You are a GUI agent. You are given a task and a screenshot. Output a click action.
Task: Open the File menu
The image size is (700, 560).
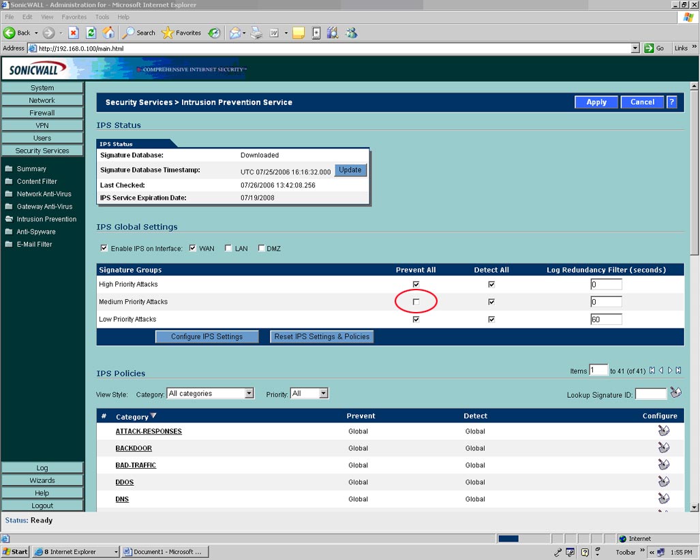[10, 17]
